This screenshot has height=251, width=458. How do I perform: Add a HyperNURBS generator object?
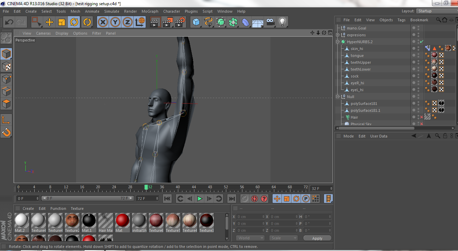point(221,22)
